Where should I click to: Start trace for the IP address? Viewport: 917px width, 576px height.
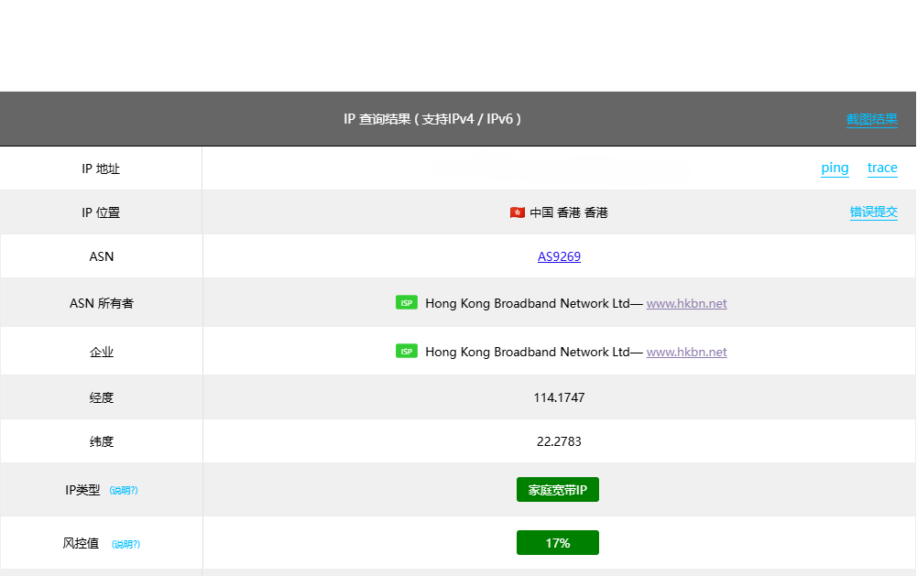pyautogui.click(x=882, y=168)
